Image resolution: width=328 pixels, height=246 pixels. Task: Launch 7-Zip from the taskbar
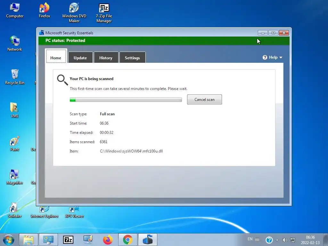tap(68, 240)
